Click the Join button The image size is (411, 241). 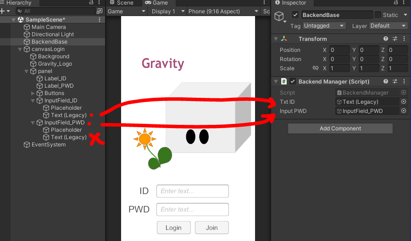pos(212,228)
